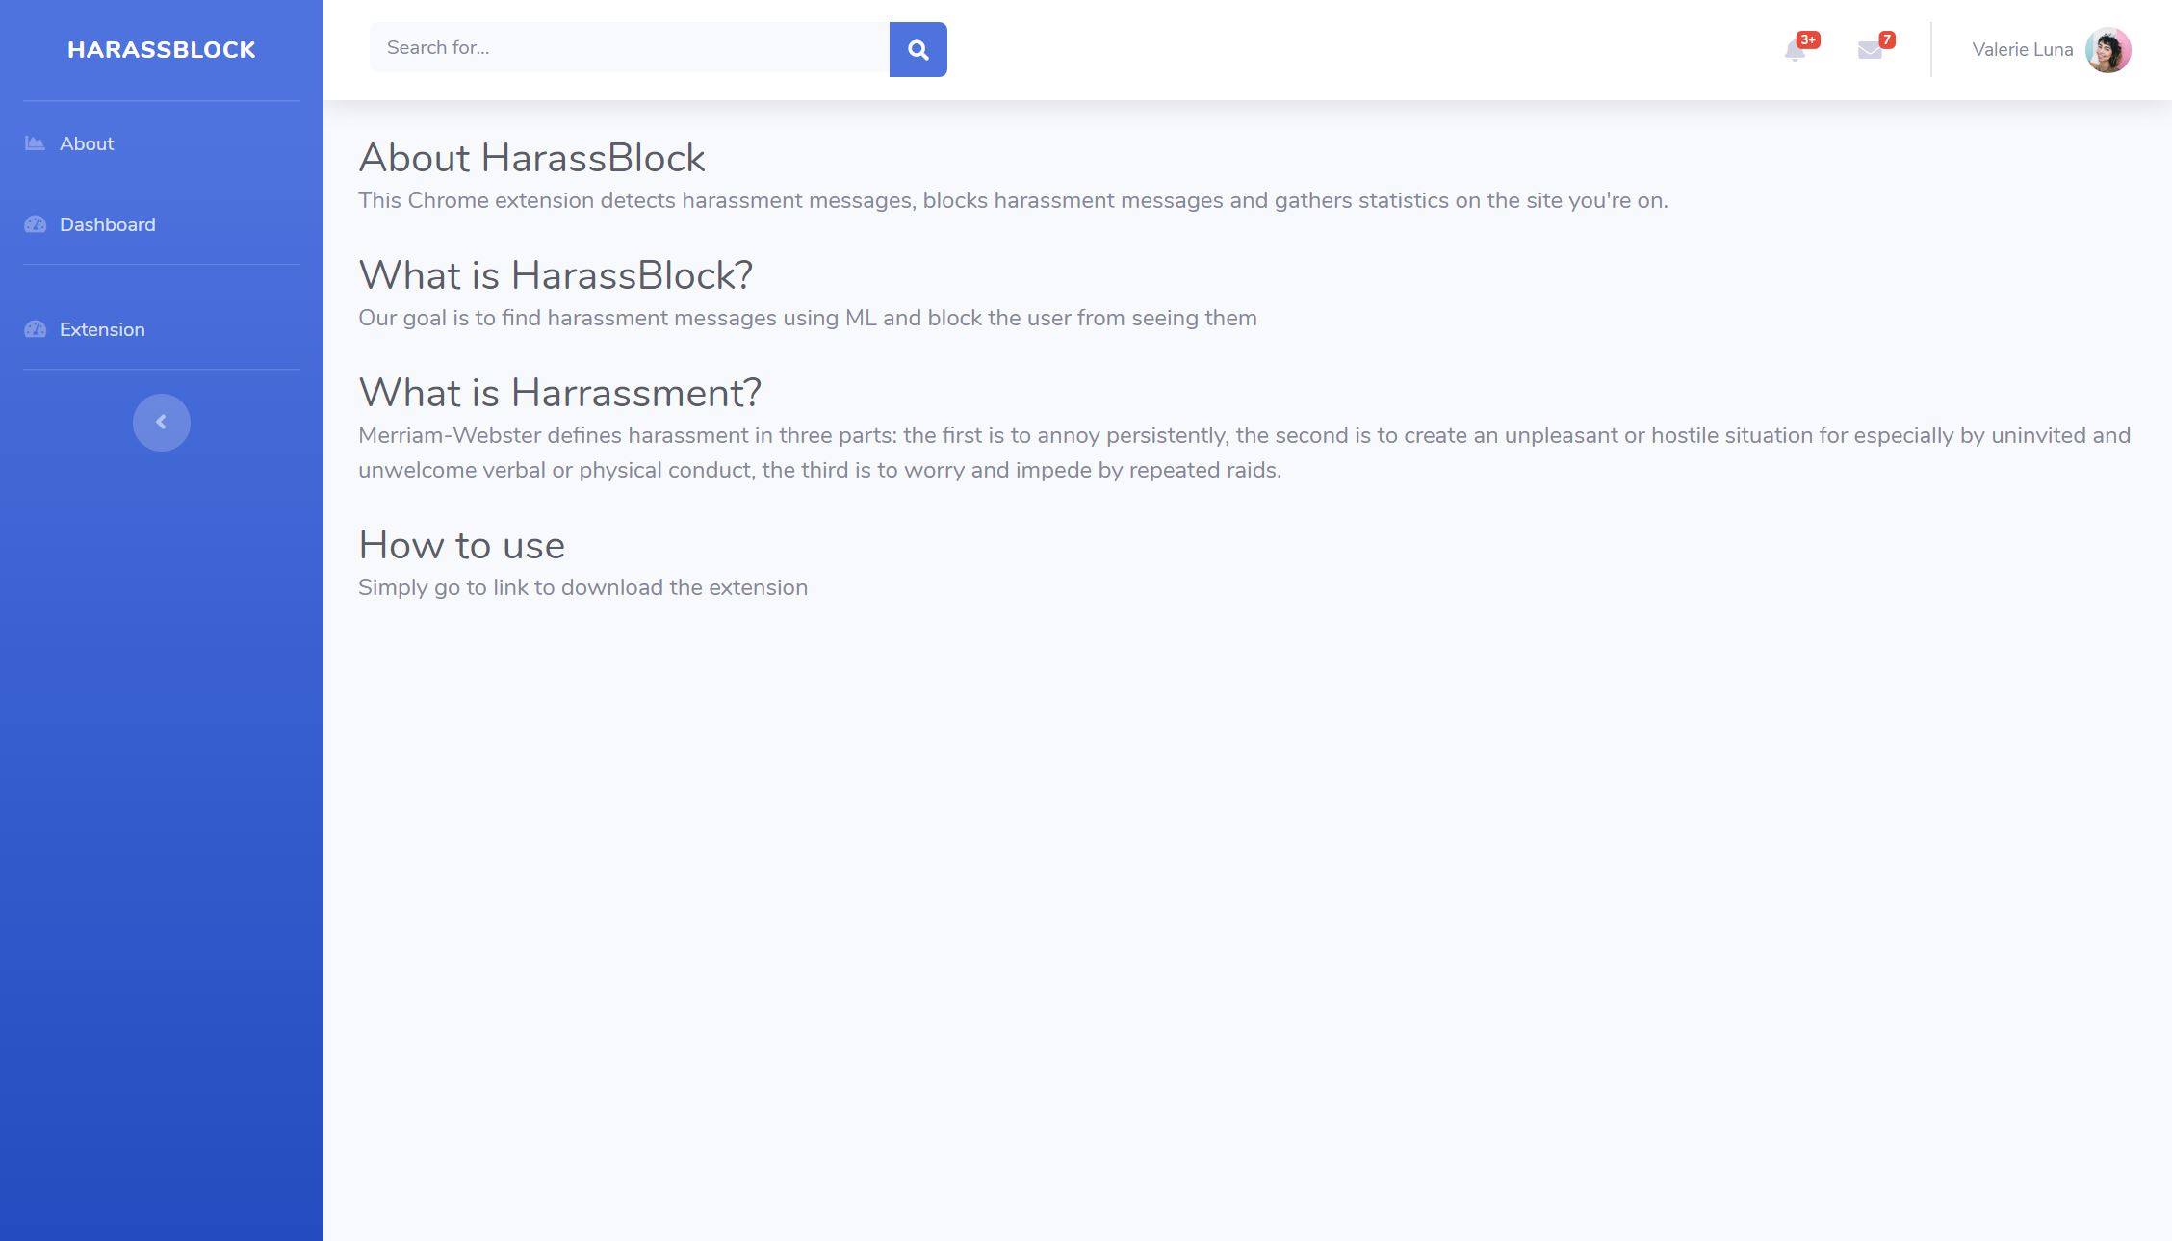This screenshot has height=1241, width=2172.
Task: Open the Valerie Luna user dropdown
Action: [2022, 50]
